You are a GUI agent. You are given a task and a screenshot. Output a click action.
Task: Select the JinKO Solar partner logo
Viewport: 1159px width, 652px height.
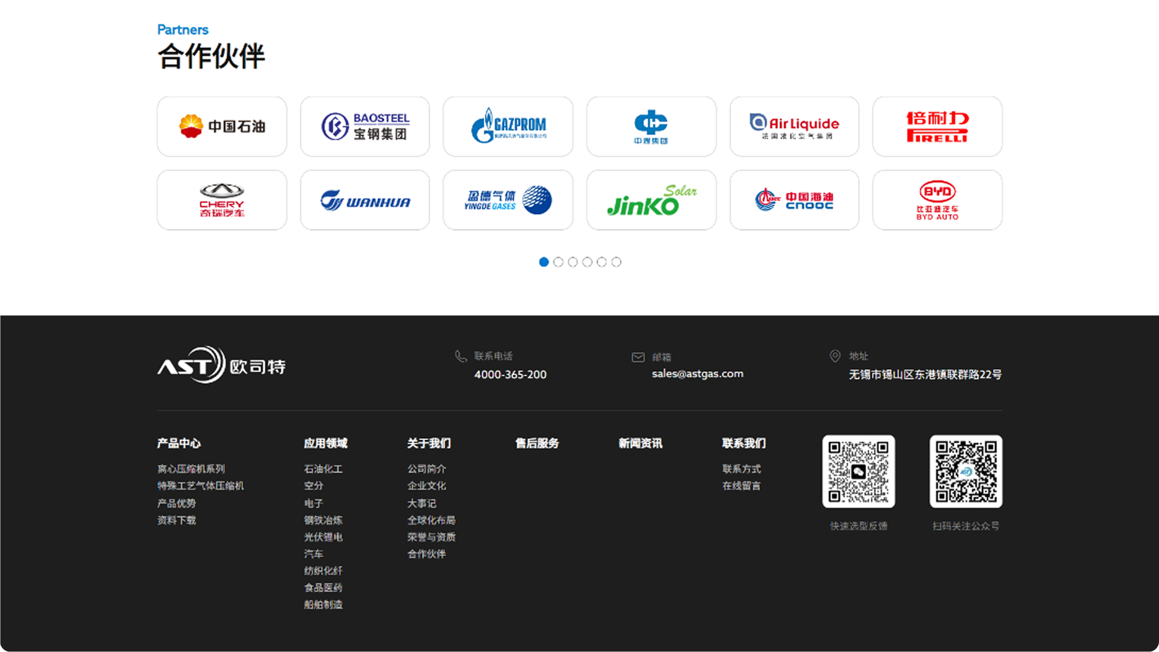point(651,200)
